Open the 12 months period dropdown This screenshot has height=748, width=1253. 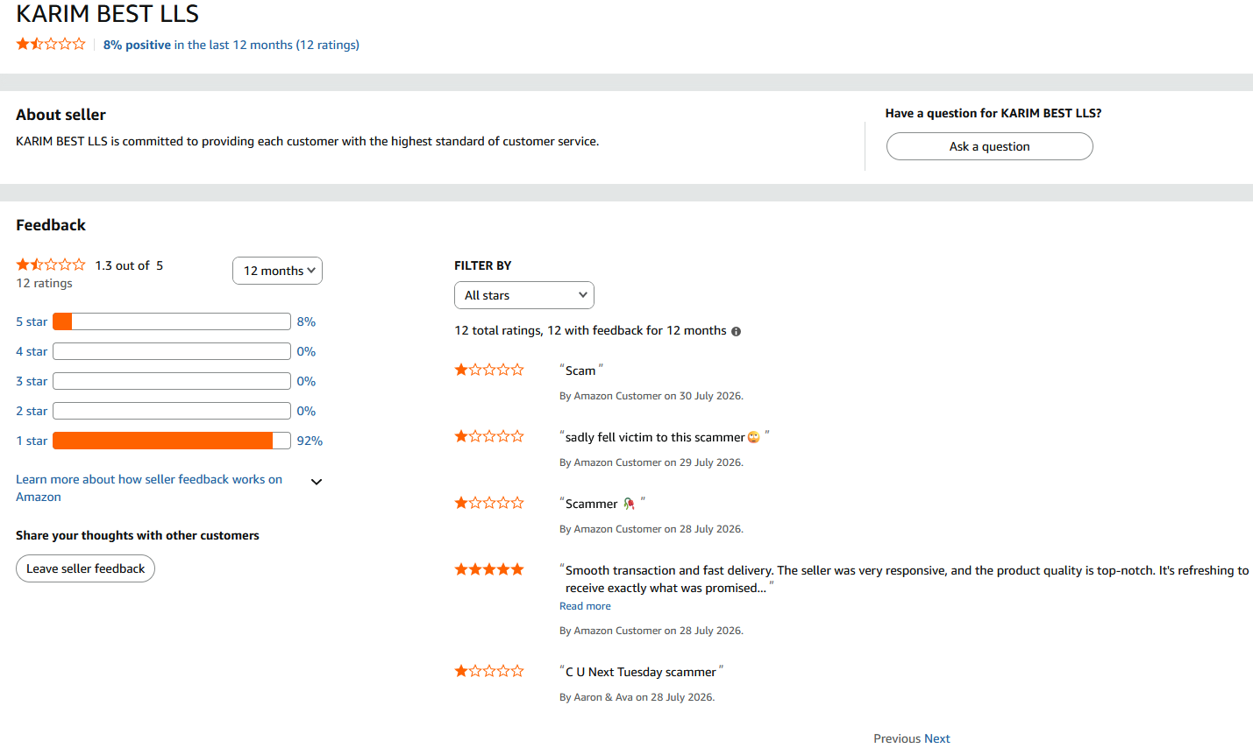point(277,271)
